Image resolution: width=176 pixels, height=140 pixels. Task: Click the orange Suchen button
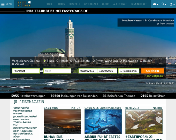pos(152,71)
